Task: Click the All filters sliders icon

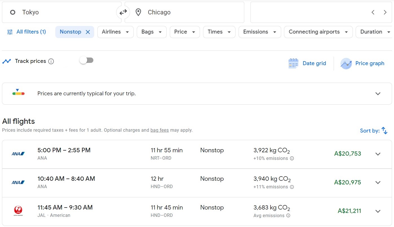Action: tap(10, 32)
